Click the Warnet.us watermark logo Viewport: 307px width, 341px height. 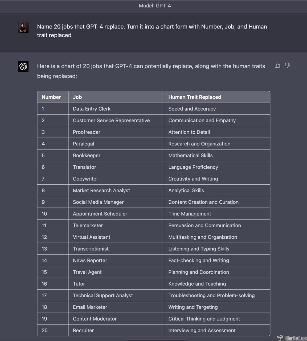coord(292,338)
